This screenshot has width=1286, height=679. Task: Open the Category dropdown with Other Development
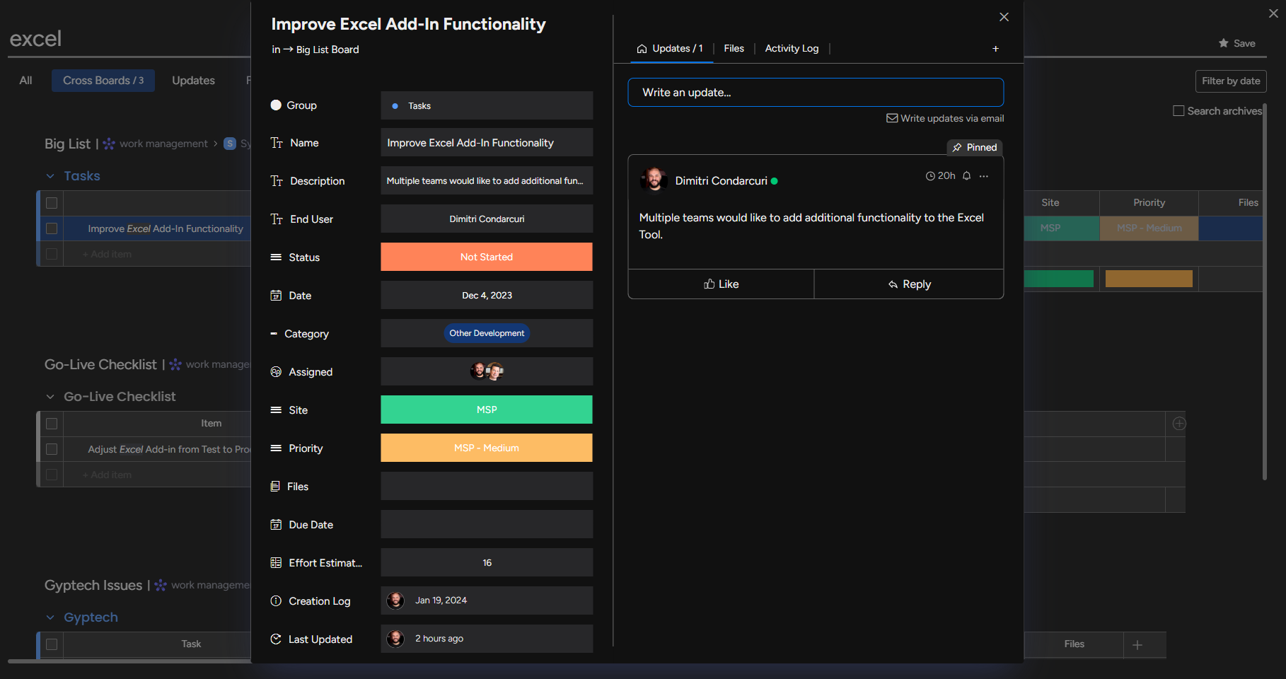coord(487,333)
